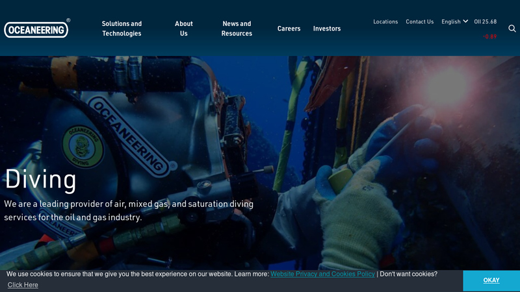This screenshot has height=292, width=520.
Task: Go to the Careers page
Action: pyautogui.click(x=289, y=29)
